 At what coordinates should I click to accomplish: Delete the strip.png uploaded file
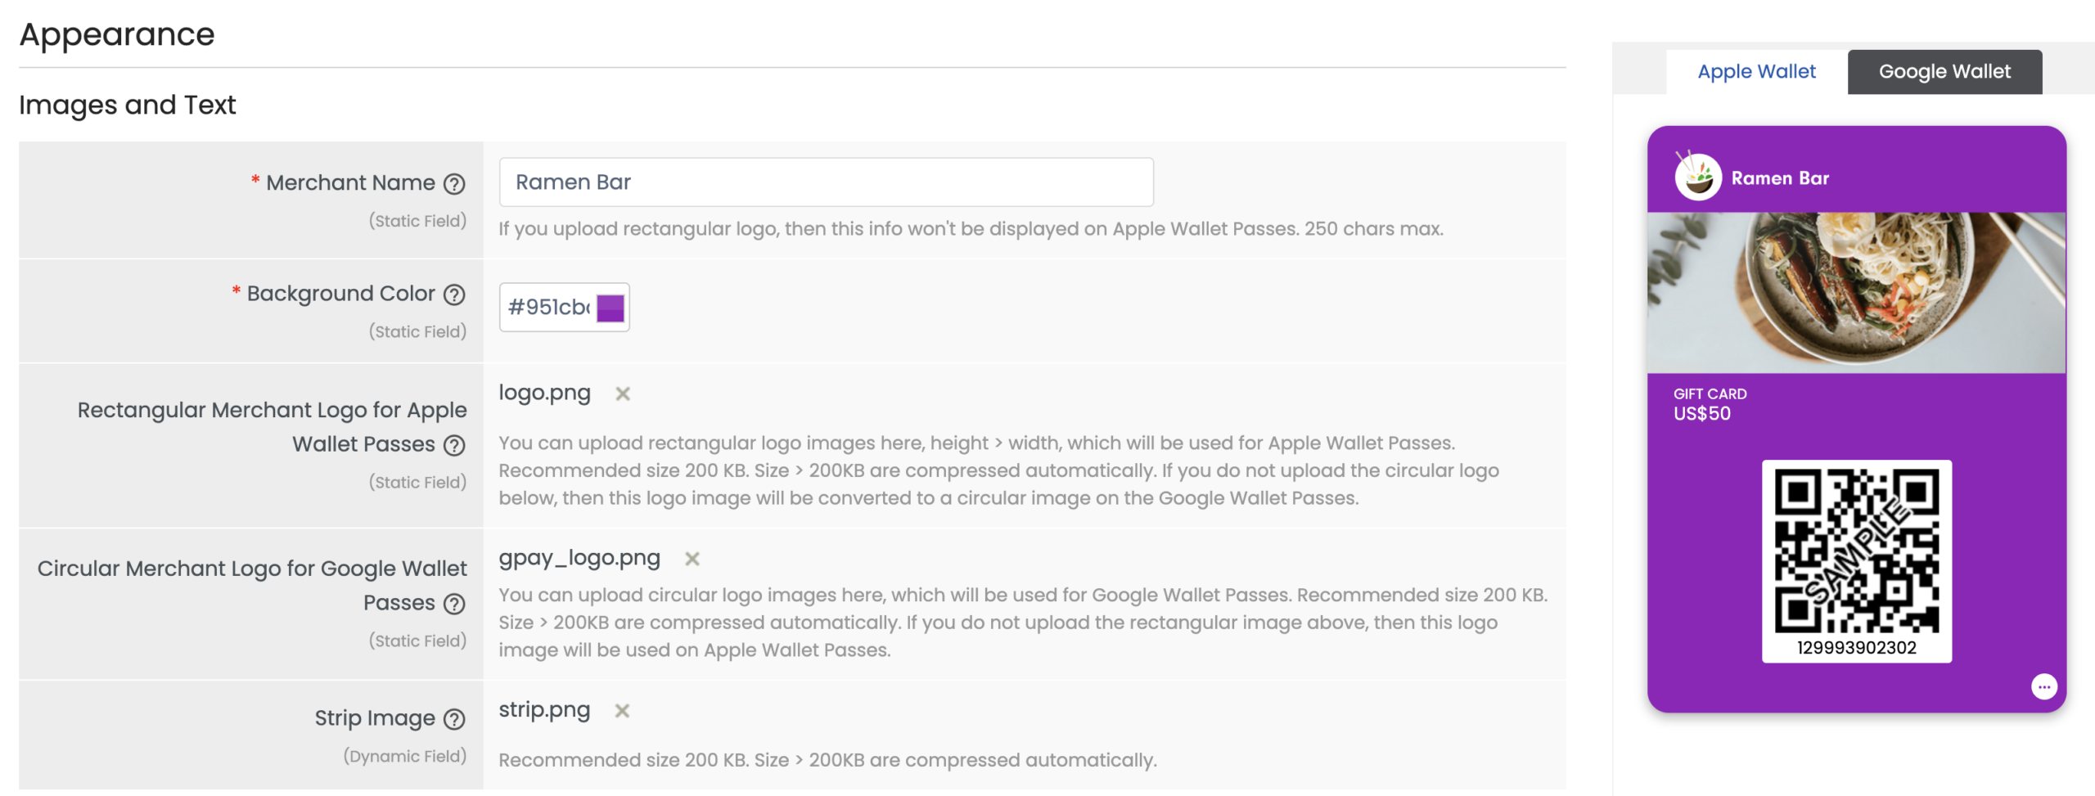point(622,711)
